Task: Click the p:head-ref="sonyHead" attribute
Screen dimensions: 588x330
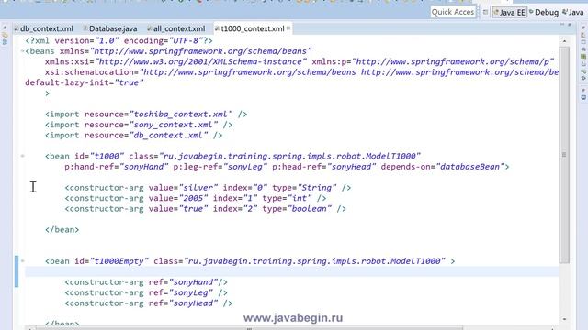Action: (324, 167)
